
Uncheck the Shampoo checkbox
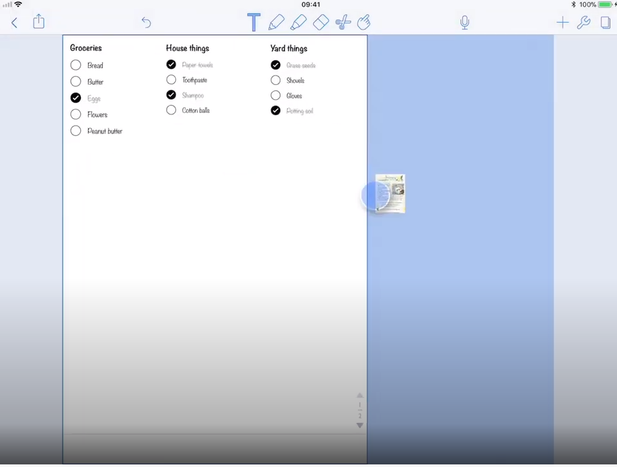click(x=171, y=95)
